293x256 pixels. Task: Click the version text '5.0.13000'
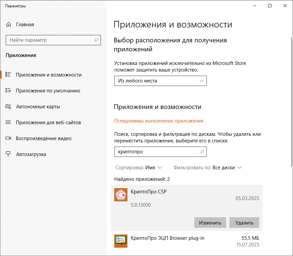[141, 205]
